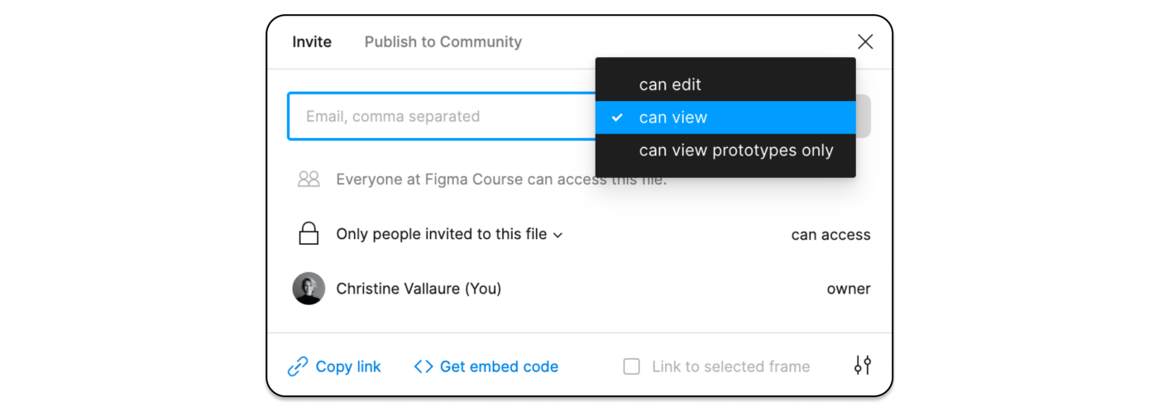Select can view permission option

[673, 117]
